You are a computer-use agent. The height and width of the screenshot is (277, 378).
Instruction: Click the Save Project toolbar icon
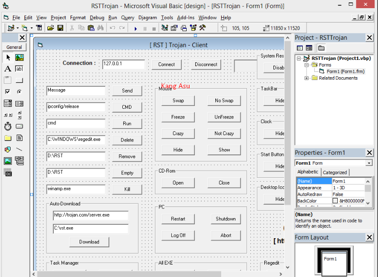[60, 28]
